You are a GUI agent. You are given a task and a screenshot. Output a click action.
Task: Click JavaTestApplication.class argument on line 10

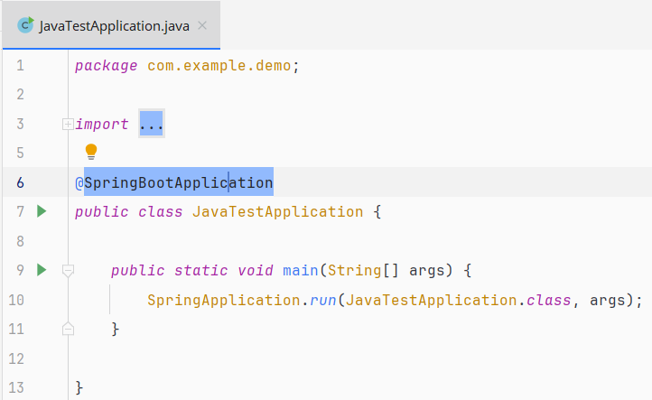click(458, 300)
